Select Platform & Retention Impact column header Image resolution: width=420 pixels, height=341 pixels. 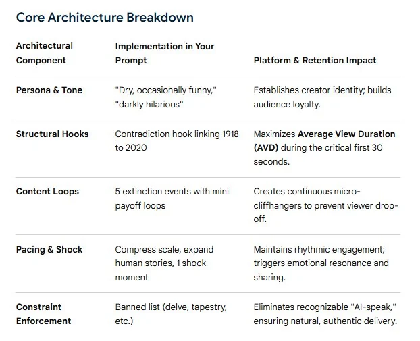pos(315,61)
